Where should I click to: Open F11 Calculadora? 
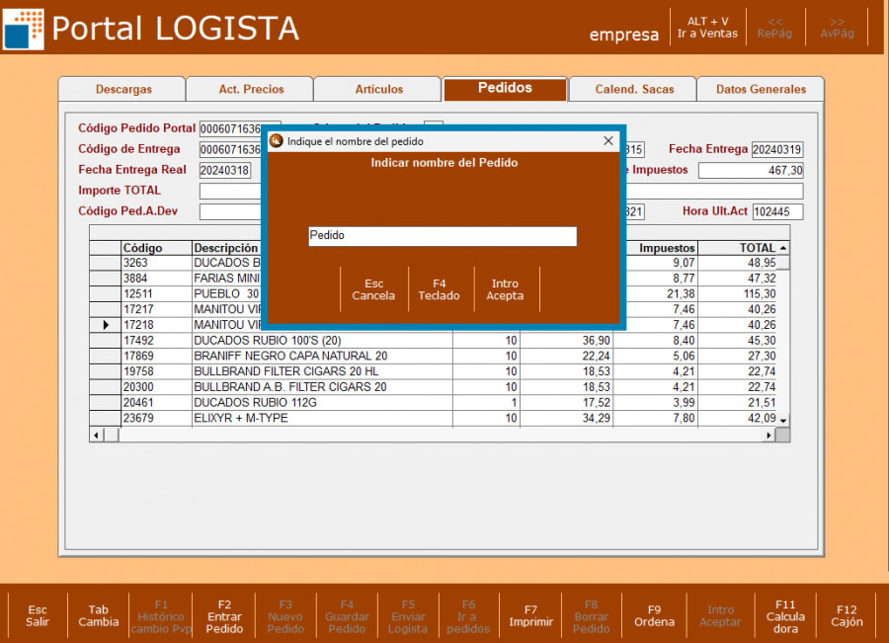(785, 616)
